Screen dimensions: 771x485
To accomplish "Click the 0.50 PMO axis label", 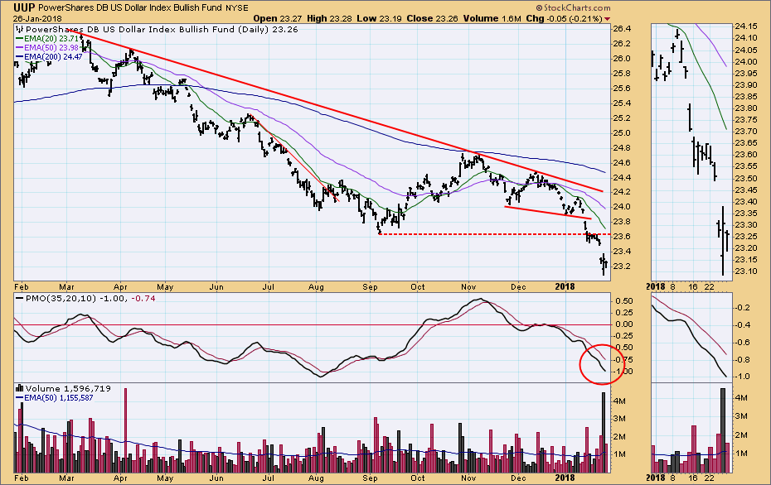I will [x=624, y=301].
